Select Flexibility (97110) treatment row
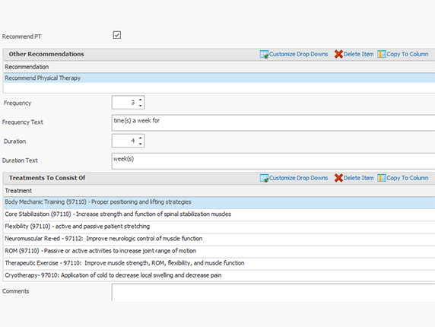435x327 pixels. (219, 227)
